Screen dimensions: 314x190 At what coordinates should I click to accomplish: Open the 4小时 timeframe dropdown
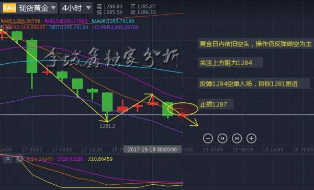click(x=76, y=8)
